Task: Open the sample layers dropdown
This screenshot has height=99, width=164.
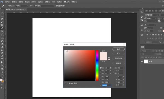Action: pyautogui.click(x=44, y=6)
